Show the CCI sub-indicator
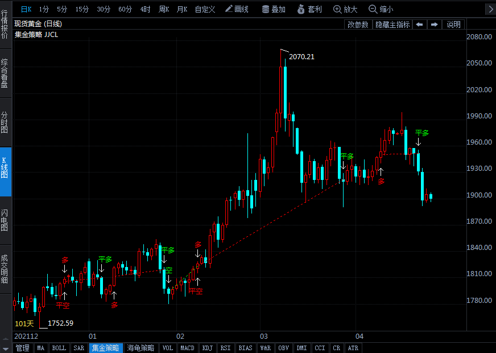This screenshot has height=353, width=496. 320,348
